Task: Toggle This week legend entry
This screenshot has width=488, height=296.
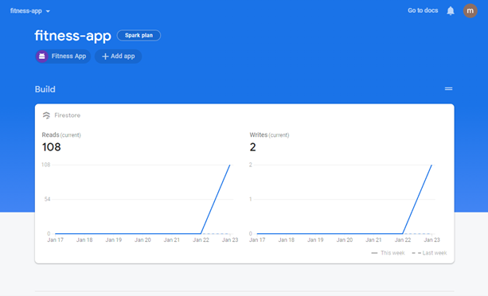Action: tap(388, 253)
